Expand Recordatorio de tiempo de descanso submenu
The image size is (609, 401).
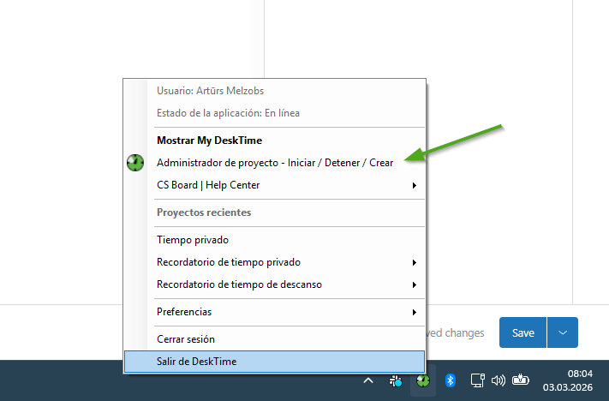(x=415, y=284)
